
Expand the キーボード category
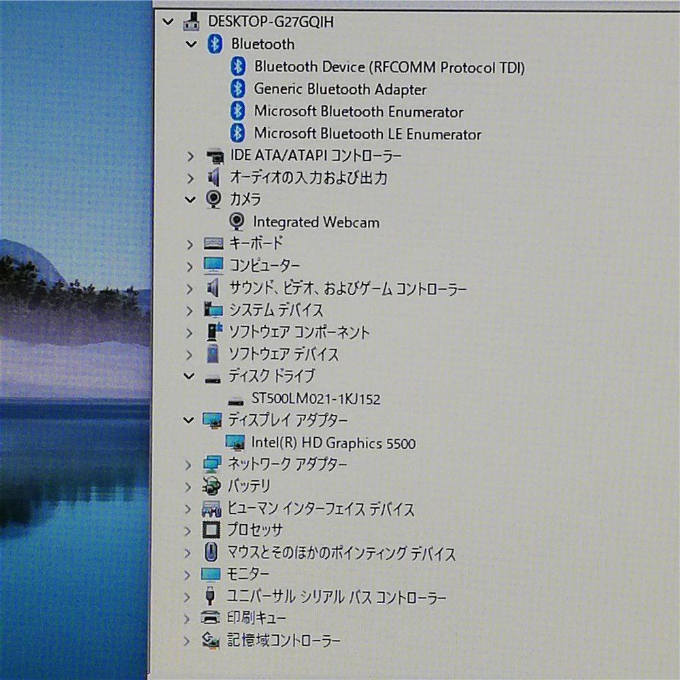(x=190, y=244)
